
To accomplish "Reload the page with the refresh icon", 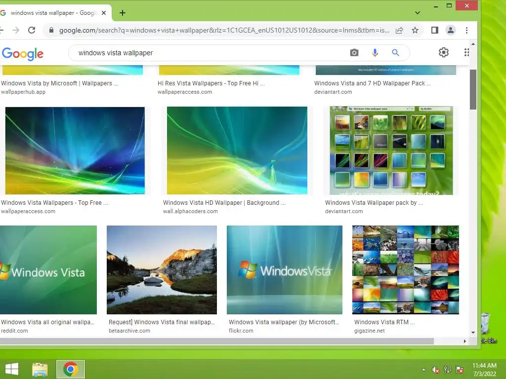I will coord(32,30).
